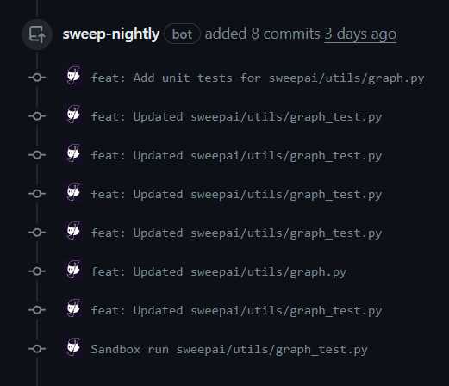Viewport: 449px width, 386px height.
Task: Open the last 'feat: Updated graph_test.py' commit above Sandbox
Action: point(236,311)
